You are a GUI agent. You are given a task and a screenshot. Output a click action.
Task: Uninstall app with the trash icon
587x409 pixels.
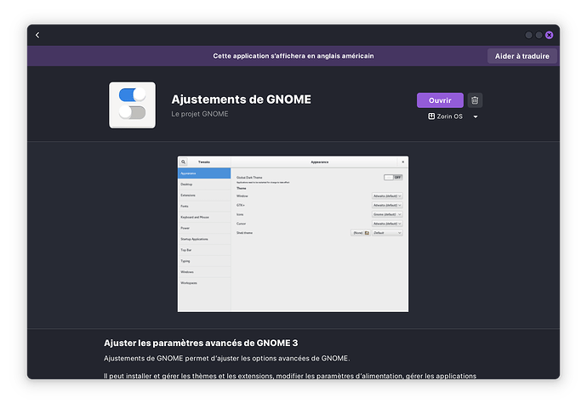coord(475,100)
